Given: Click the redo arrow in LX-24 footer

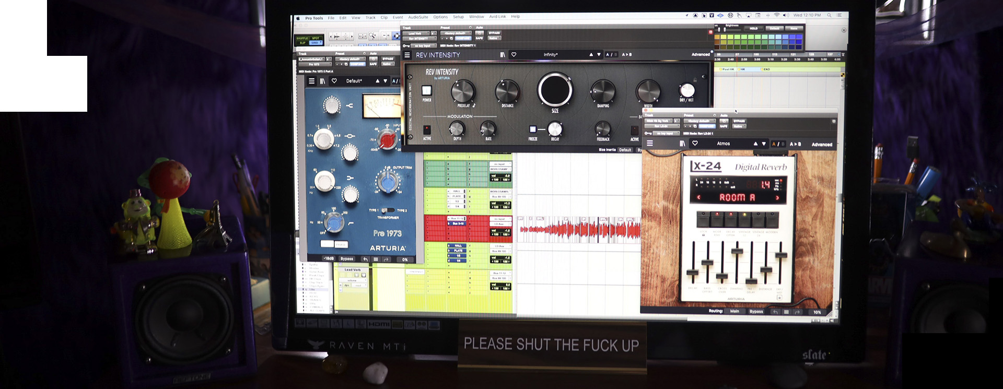Looking at the screenshot, I should point(797,312).
